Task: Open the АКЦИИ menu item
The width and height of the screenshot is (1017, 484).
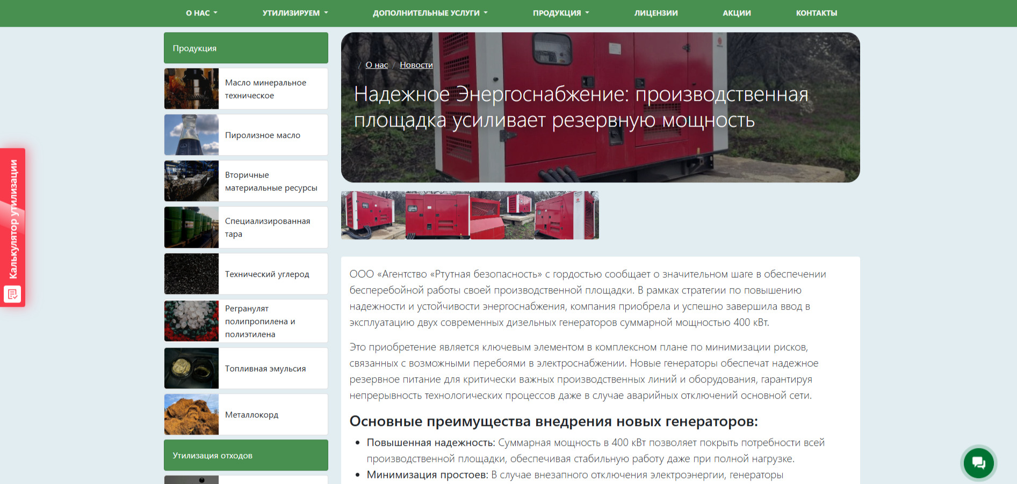Action: [x=737, y=13]
